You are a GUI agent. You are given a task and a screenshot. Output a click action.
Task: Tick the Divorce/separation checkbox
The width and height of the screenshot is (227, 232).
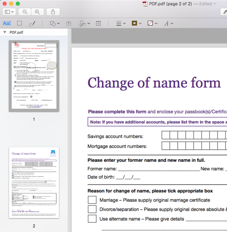(92, 209)
